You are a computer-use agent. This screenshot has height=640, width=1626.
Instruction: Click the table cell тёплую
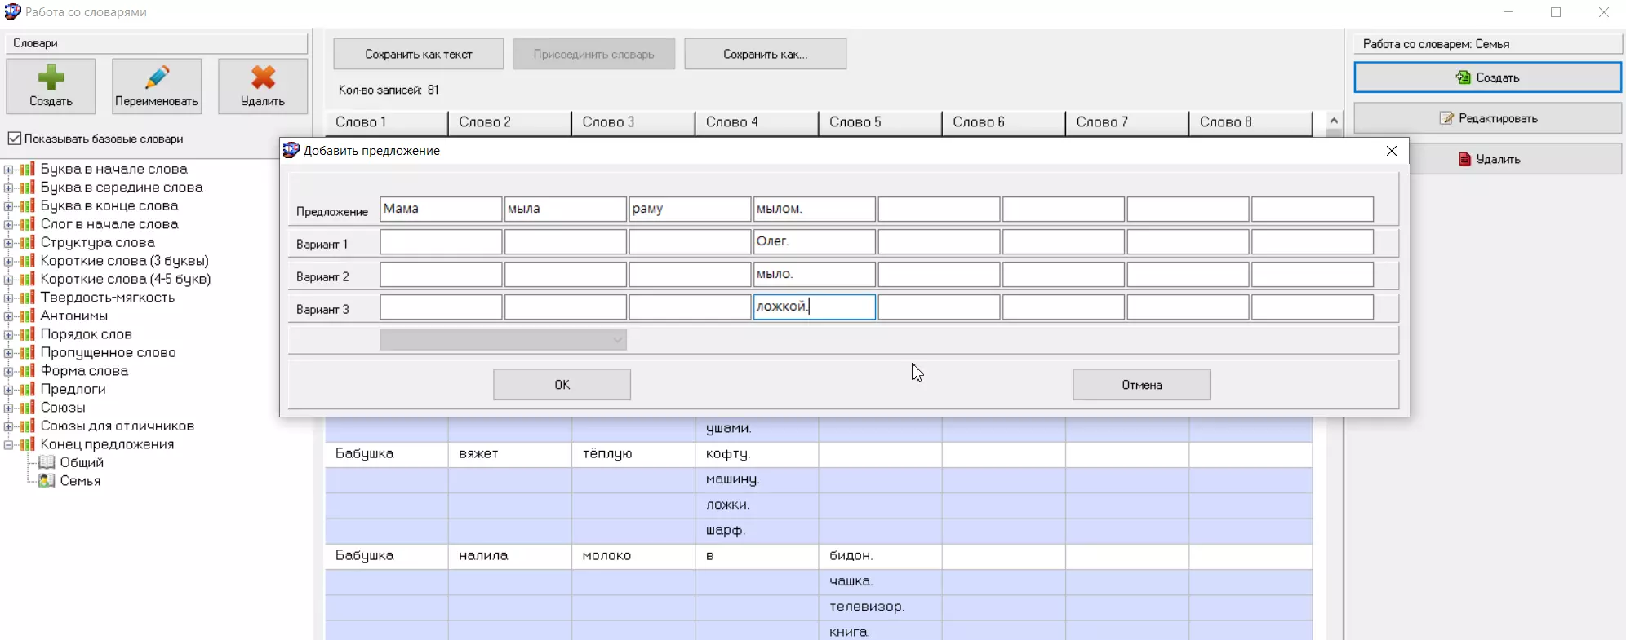(633, 454)
